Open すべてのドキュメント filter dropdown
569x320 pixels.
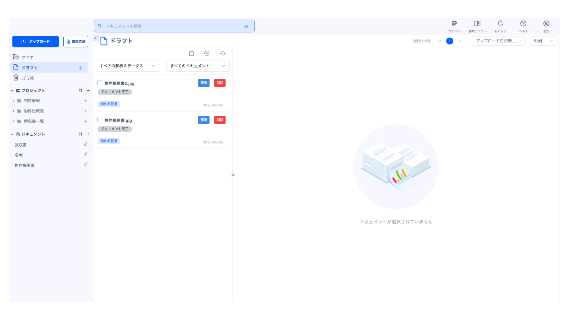pos(198,66)
